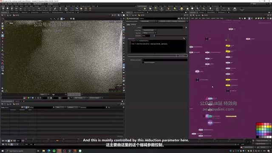272x153 pixels.
Task: Click Group filter icon in Geometry Spreadsheet
Action: click(54, 108)
